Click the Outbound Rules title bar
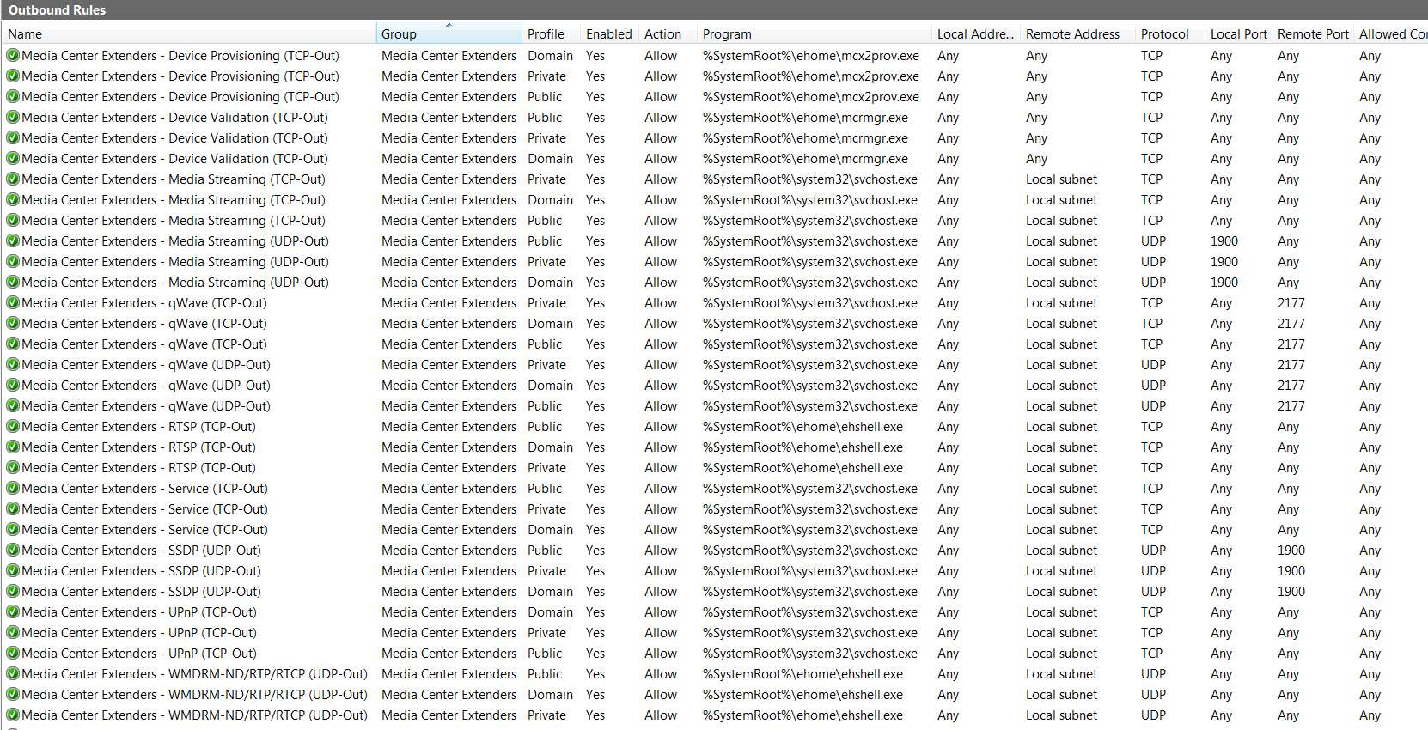The image size is (1428, 730). [x=714, y=10]
